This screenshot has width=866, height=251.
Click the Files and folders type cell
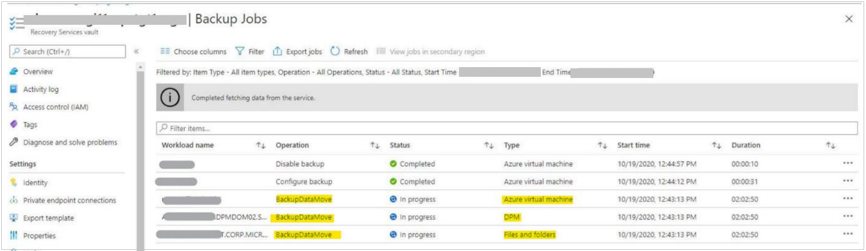529,235
